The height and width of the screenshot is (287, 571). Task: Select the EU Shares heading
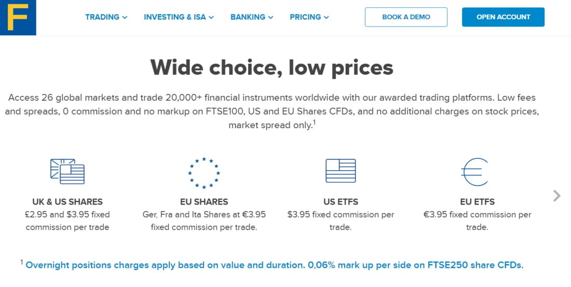click(x=204, y=202)
